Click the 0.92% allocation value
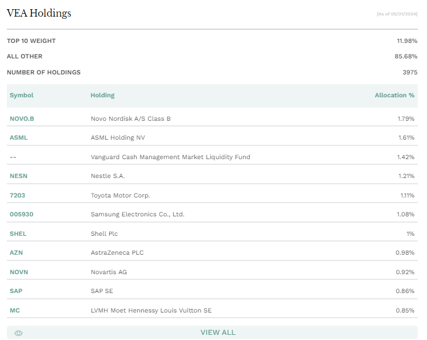The width and height of the screenshot is (427, 340). click(x=405, y=272)
